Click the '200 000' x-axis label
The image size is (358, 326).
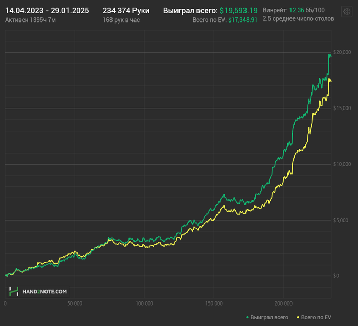(x=283, y=303)
